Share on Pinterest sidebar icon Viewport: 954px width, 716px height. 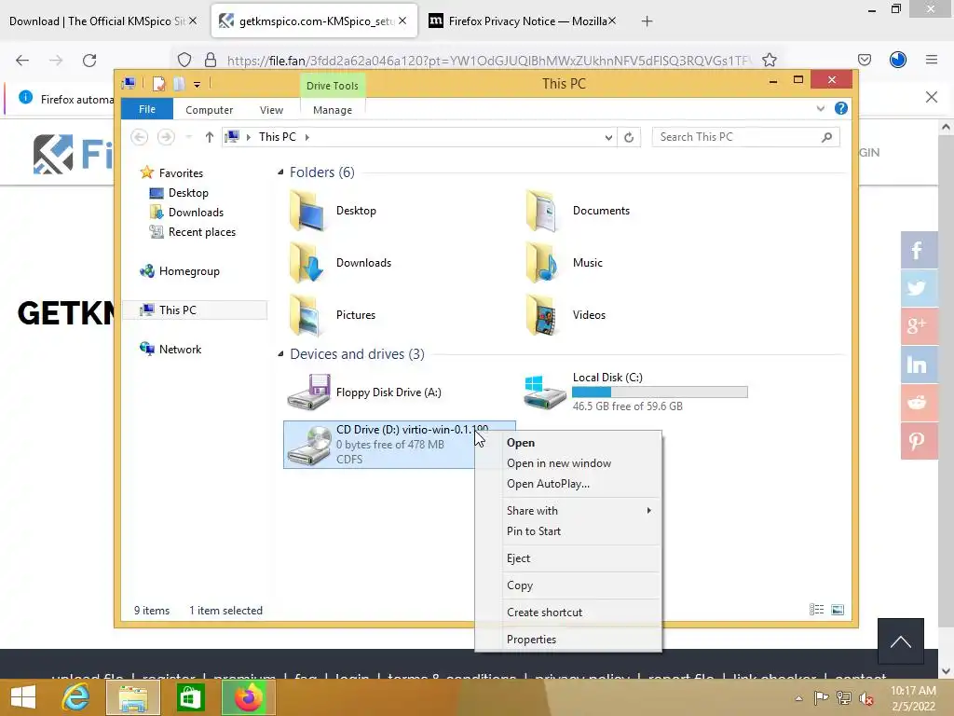[919, 441]
